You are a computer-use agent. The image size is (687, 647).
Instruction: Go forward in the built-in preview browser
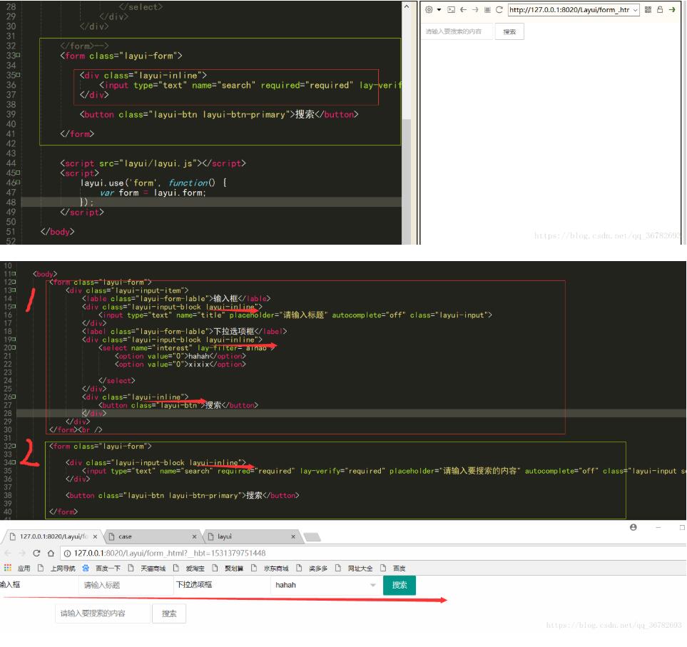point(475,10)
